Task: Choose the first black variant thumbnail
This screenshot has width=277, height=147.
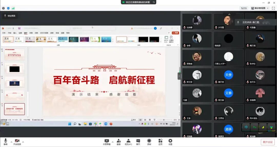Action: coord(143,39)
